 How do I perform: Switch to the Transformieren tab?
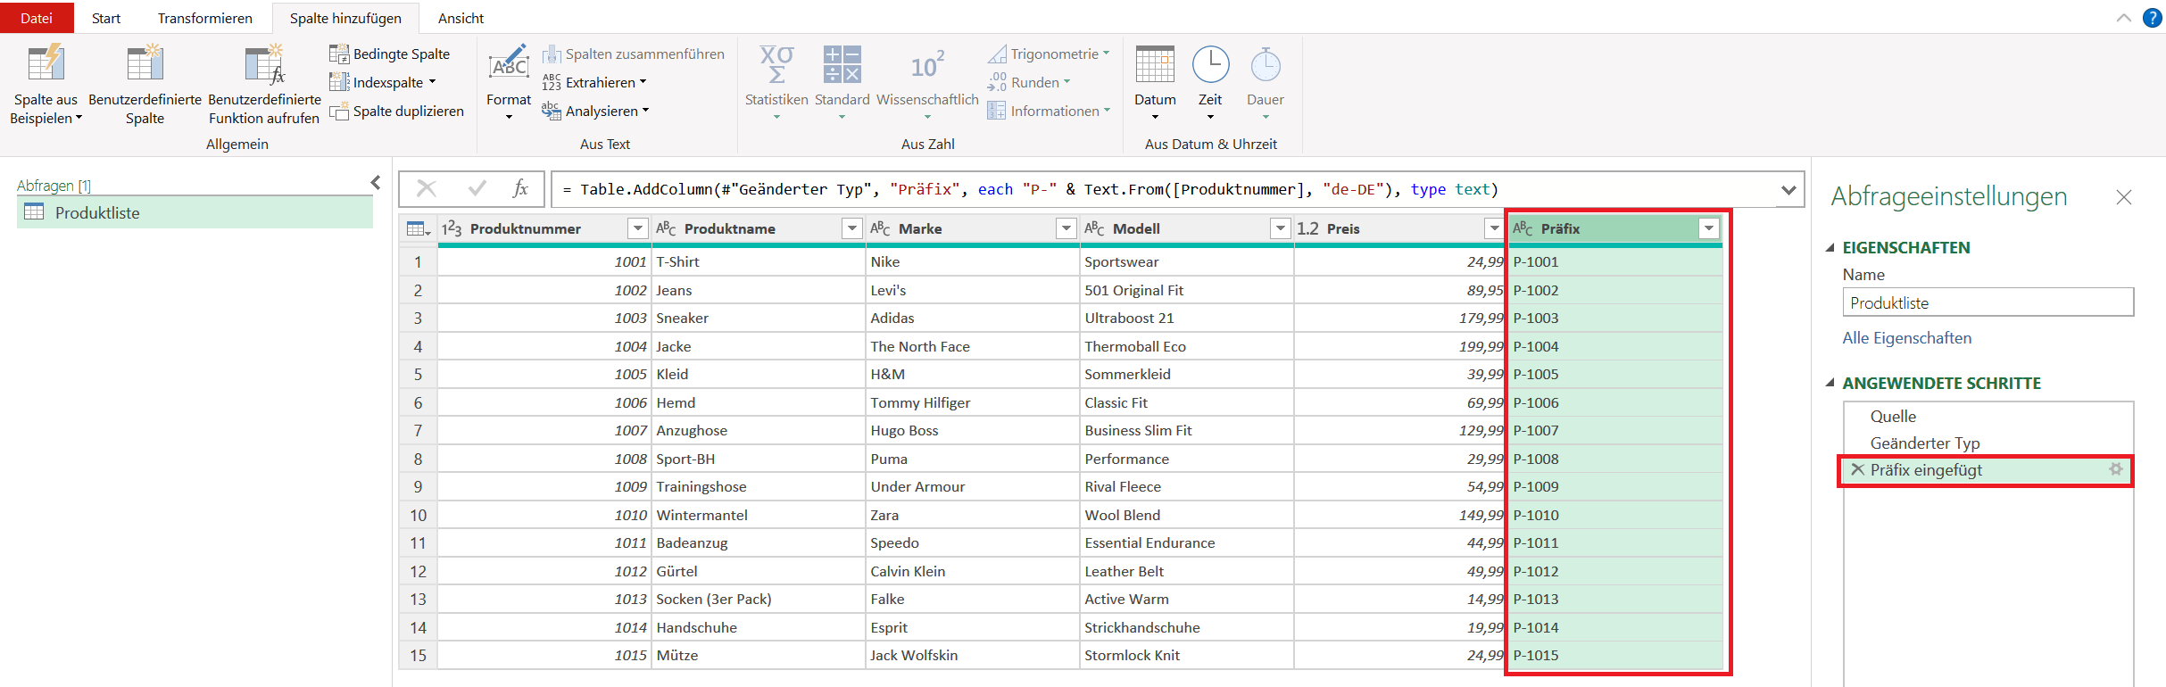[205, 18]
